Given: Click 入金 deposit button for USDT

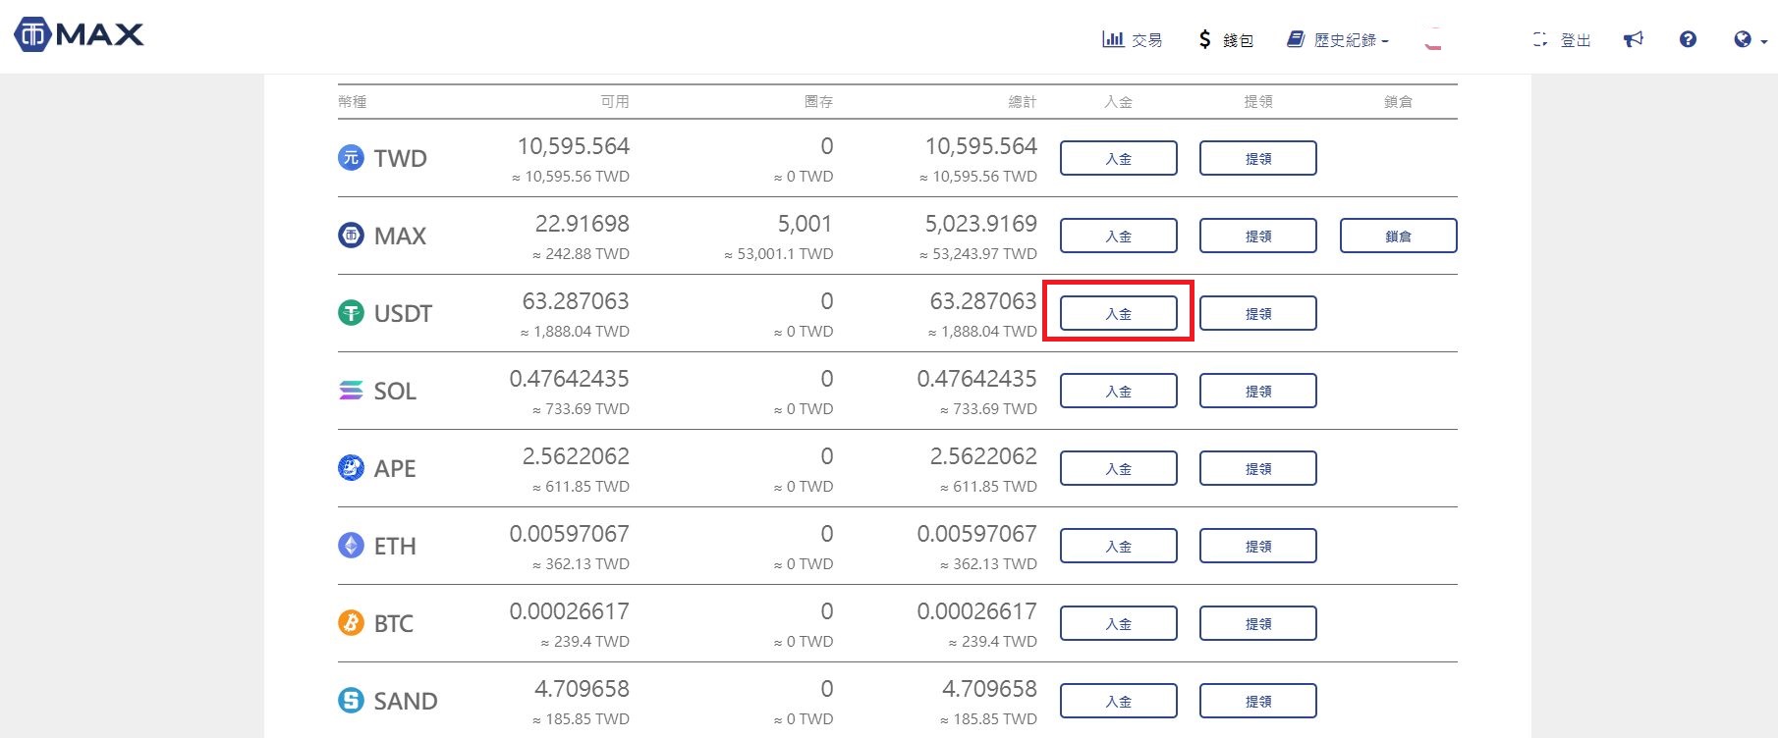Looking at the screenshot, I should [1119, 313].
